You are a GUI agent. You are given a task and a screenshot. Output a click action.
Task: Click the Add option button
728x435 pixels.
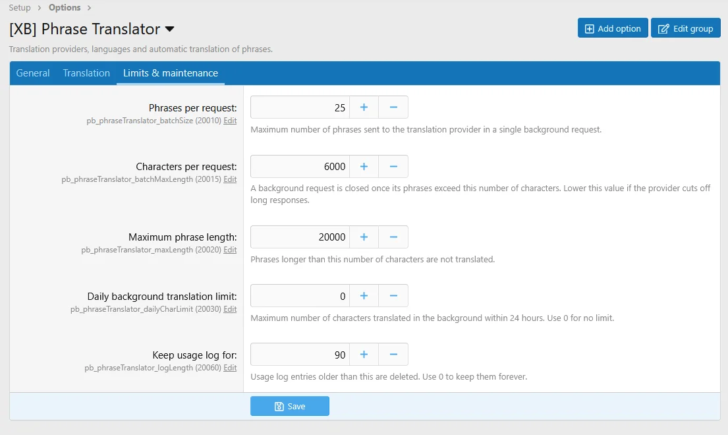click(x=613, y=28)
